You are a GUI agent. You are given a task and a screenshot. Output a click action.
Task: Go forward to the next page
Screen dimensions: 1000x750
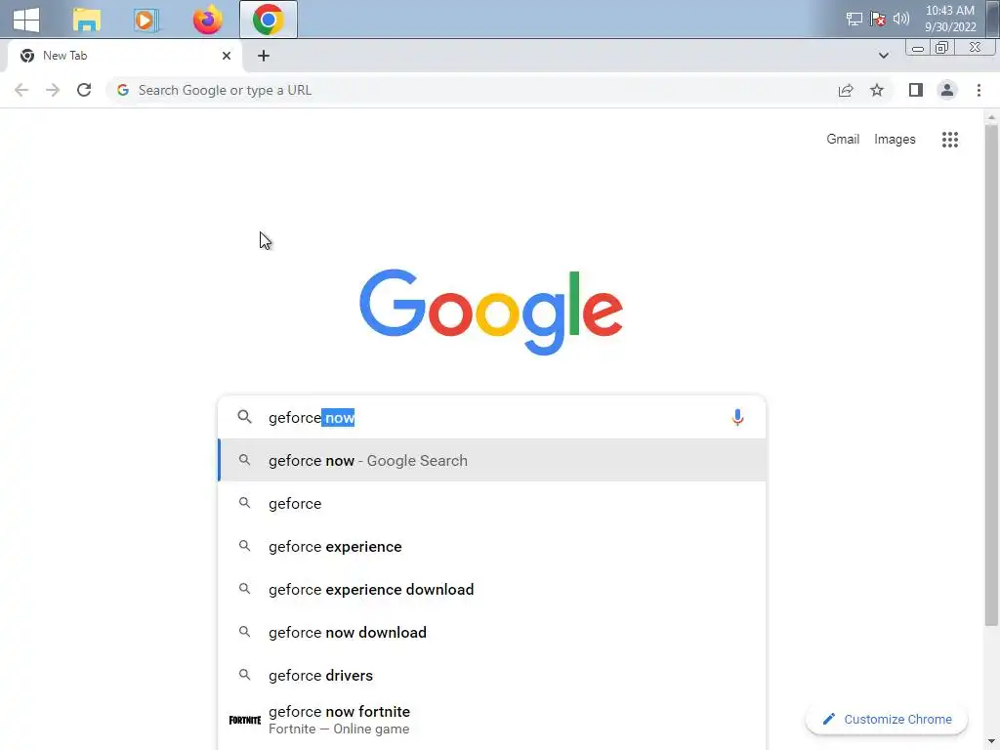tap(53, 90)
